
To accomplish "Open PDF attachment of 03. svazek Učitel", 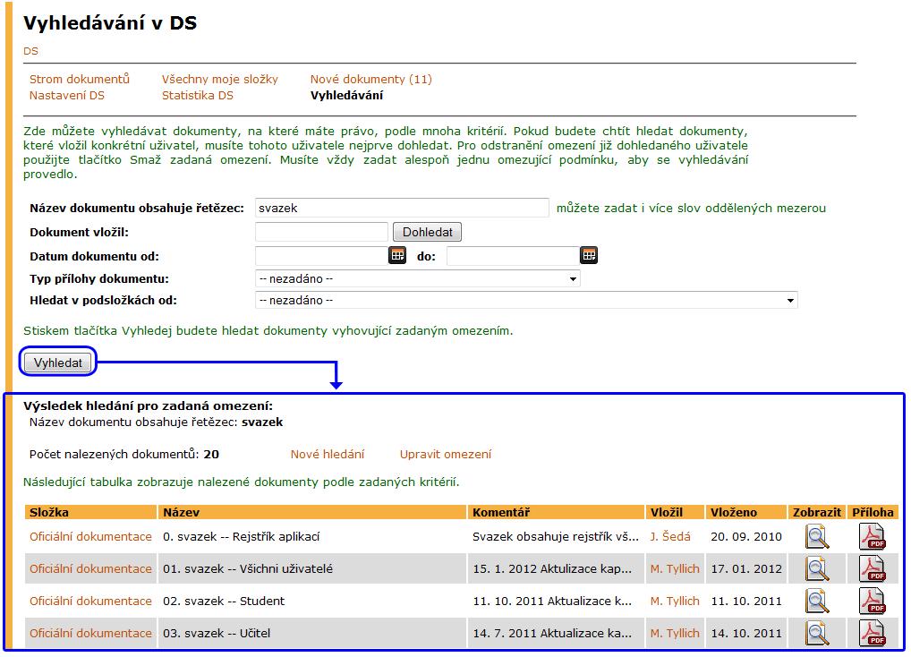I will [873, 633].
